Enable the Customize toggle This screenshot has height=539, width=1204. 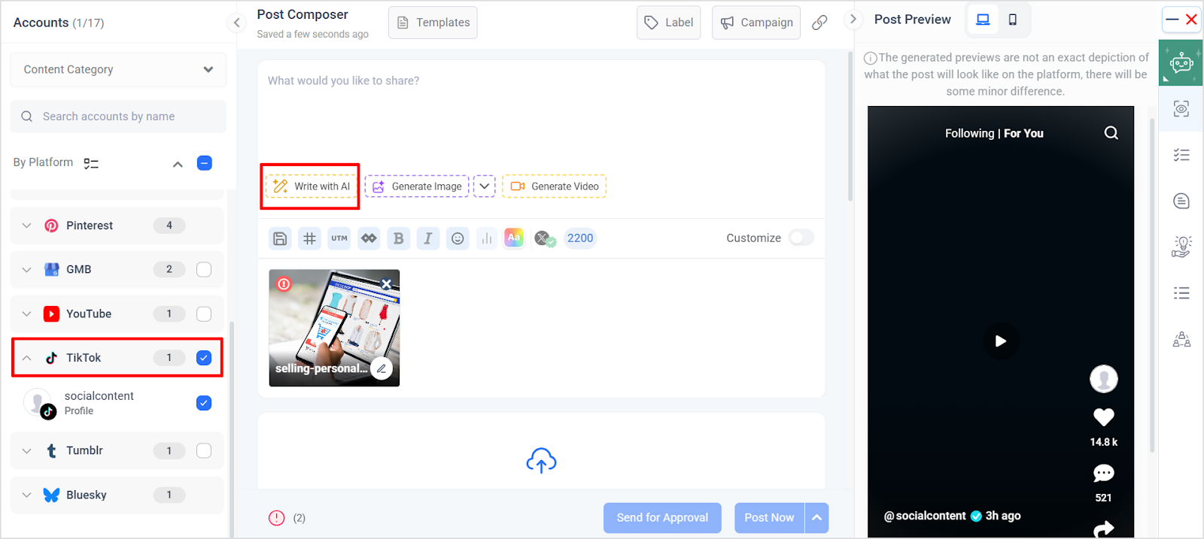point(801,238)
